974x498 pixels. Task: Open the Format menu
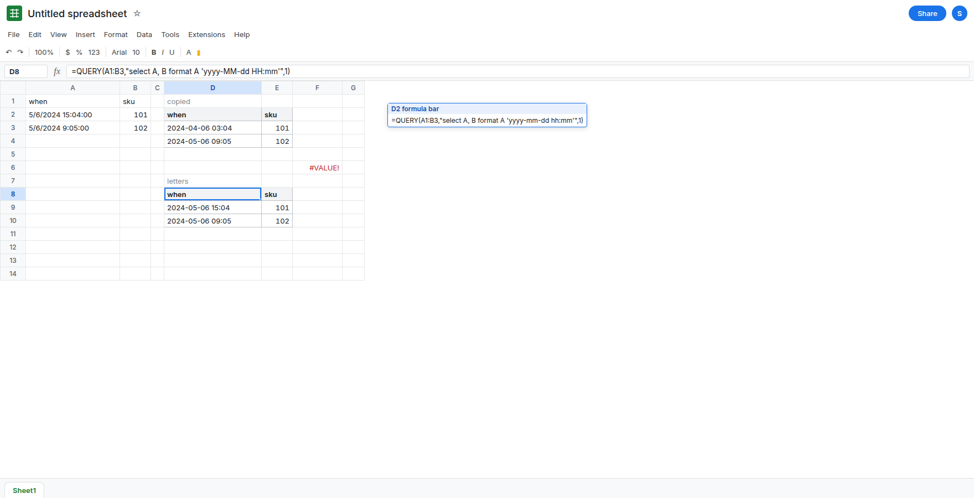coord(116,34)
